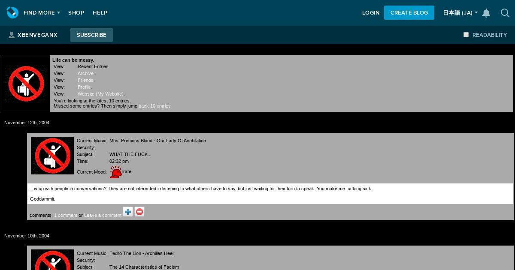Open the Archive view link
The image size is (515, 270).
pos(85,73)
